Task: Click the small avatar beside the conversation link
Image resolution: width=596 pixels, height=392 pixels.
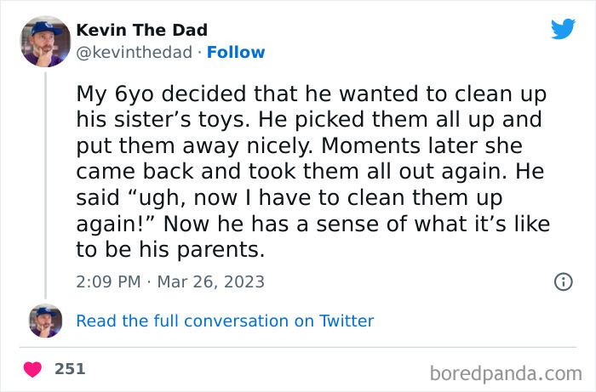Action: pyautogui.click(x=45, y=321)
